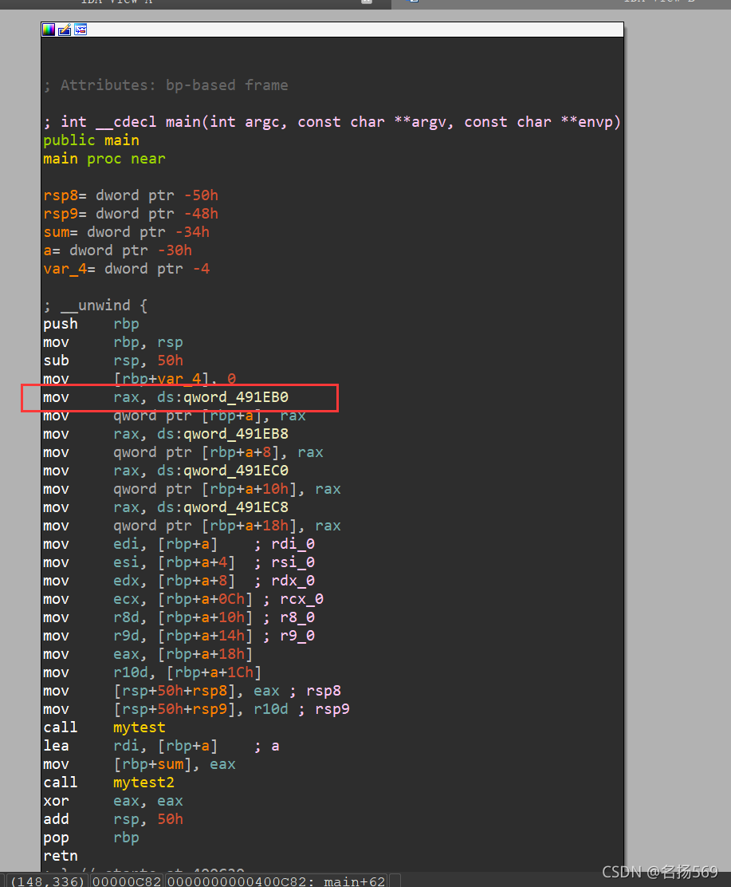Click the group-nodes icon in the node header
Image resolution: width=731 pixels, height=887 pixels.
pyautogui.click(x=81, y=30)
